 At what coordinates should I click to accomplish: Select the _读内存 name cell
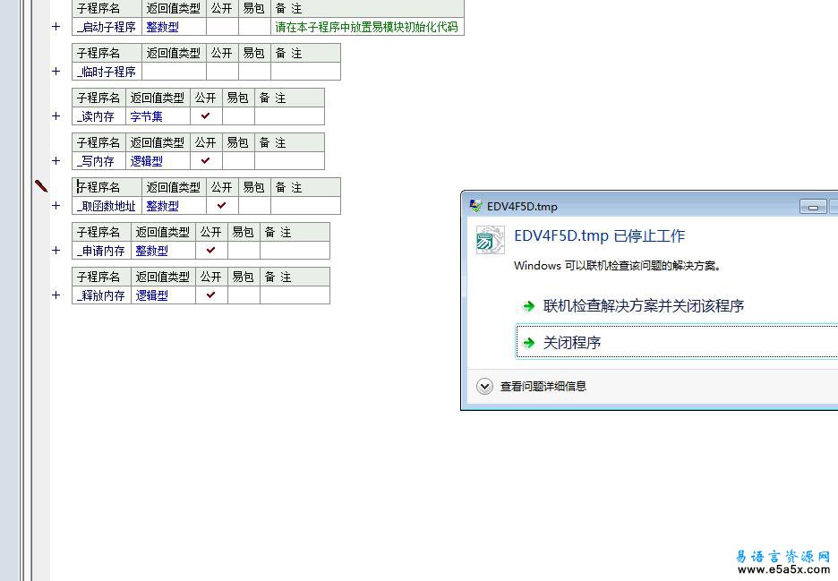click(98, 116)
